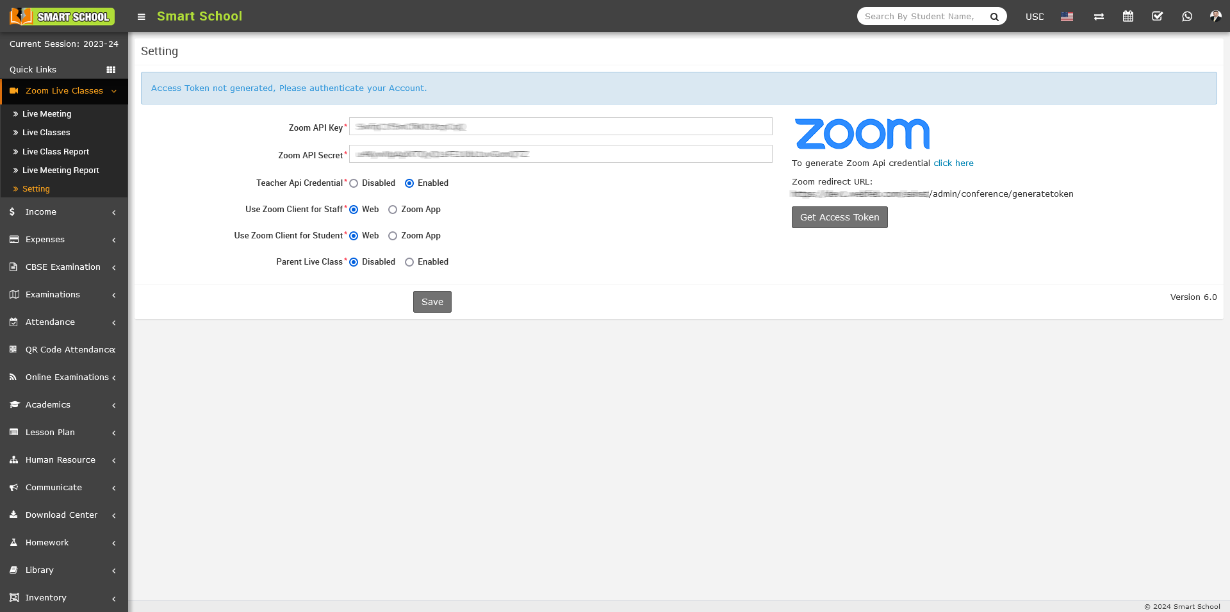Expand the Human Resource menu
This screenshot has width=1230, height=612.
coord(64,460)
